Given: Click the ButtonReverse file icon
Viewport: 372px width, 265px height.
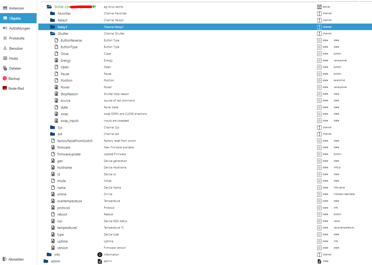Looking at the screenshot, I should click(x=56, y=40).
